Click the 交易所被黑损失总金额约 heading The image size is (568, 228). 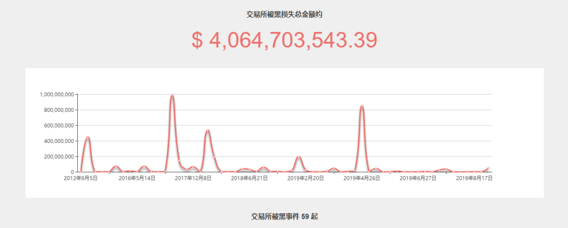(285, 15)
